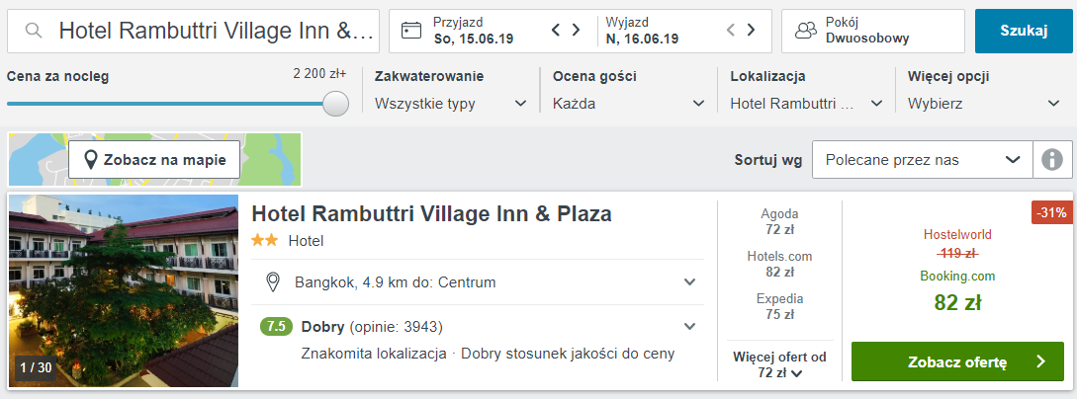Open the check-in calendar icon

[x=411, y=31]
